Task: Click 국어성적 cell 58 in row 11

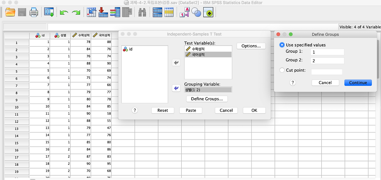Action: [x=101, y=114]
